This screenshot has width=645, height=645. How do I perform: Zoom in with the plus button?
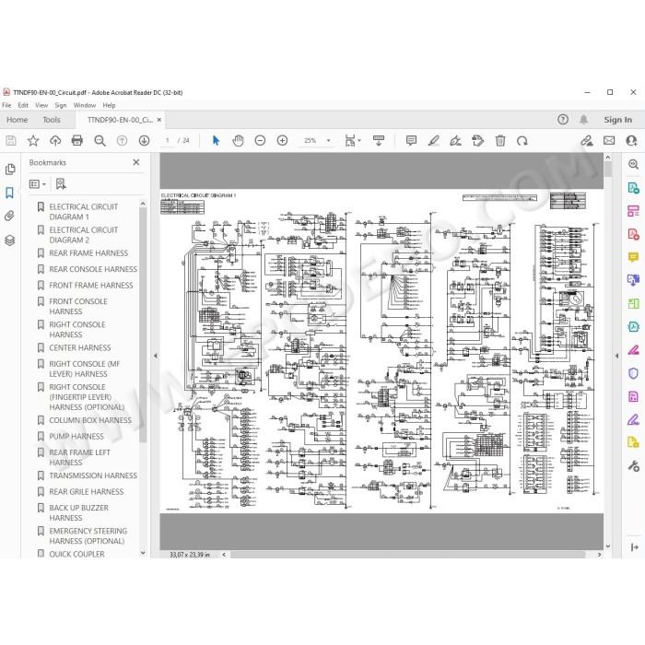(282, 141)
